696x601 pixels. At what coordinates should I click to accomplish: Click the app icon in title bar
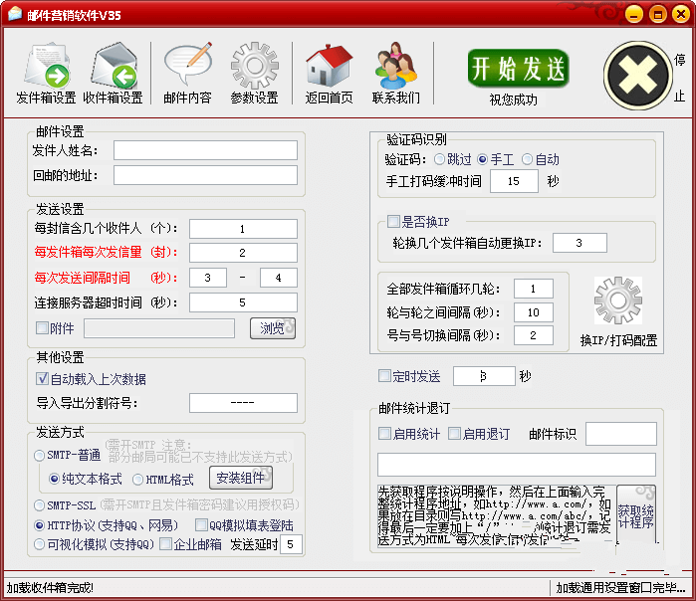[x=15, y=14]
